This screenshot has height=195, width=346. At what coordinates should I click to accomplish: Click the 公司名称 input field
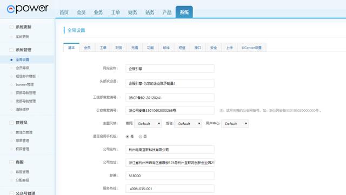170,150
